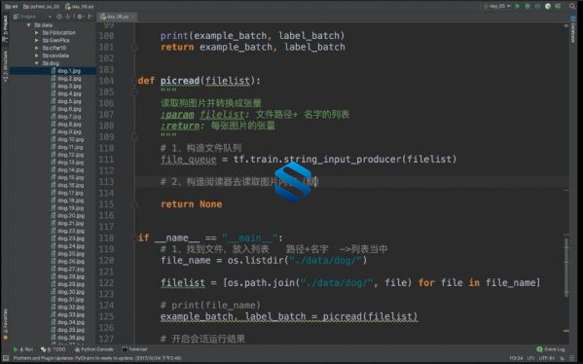Open Search Everywhere magnifier icon
The image size is (583, 364).
(572, 6)
